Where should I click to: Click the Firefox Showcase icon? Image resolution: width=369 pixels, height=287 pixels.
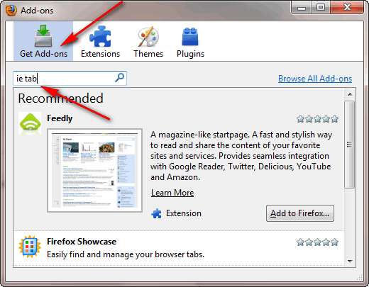point(30,247)
